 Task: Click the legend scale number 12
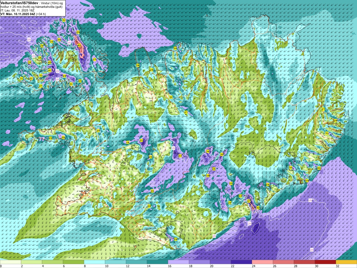128,266
